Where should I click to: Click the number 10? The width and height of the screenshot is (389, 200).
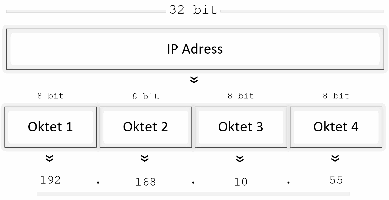(x=241, y=182)
